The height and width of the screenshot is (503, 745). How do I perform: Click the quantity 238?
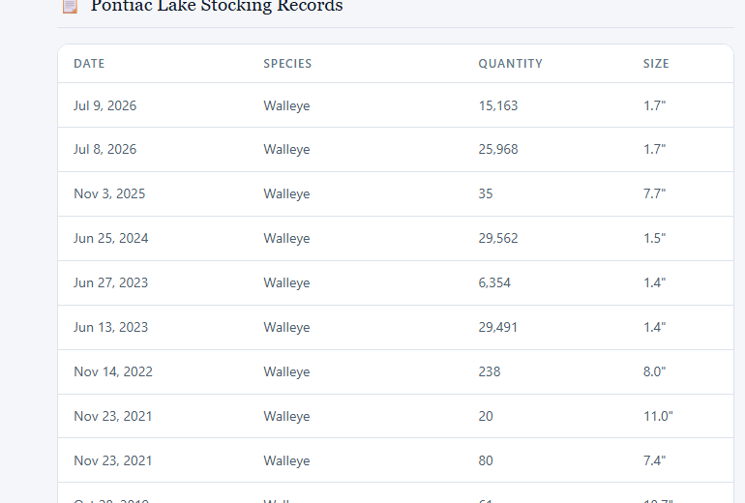point(490,371)
